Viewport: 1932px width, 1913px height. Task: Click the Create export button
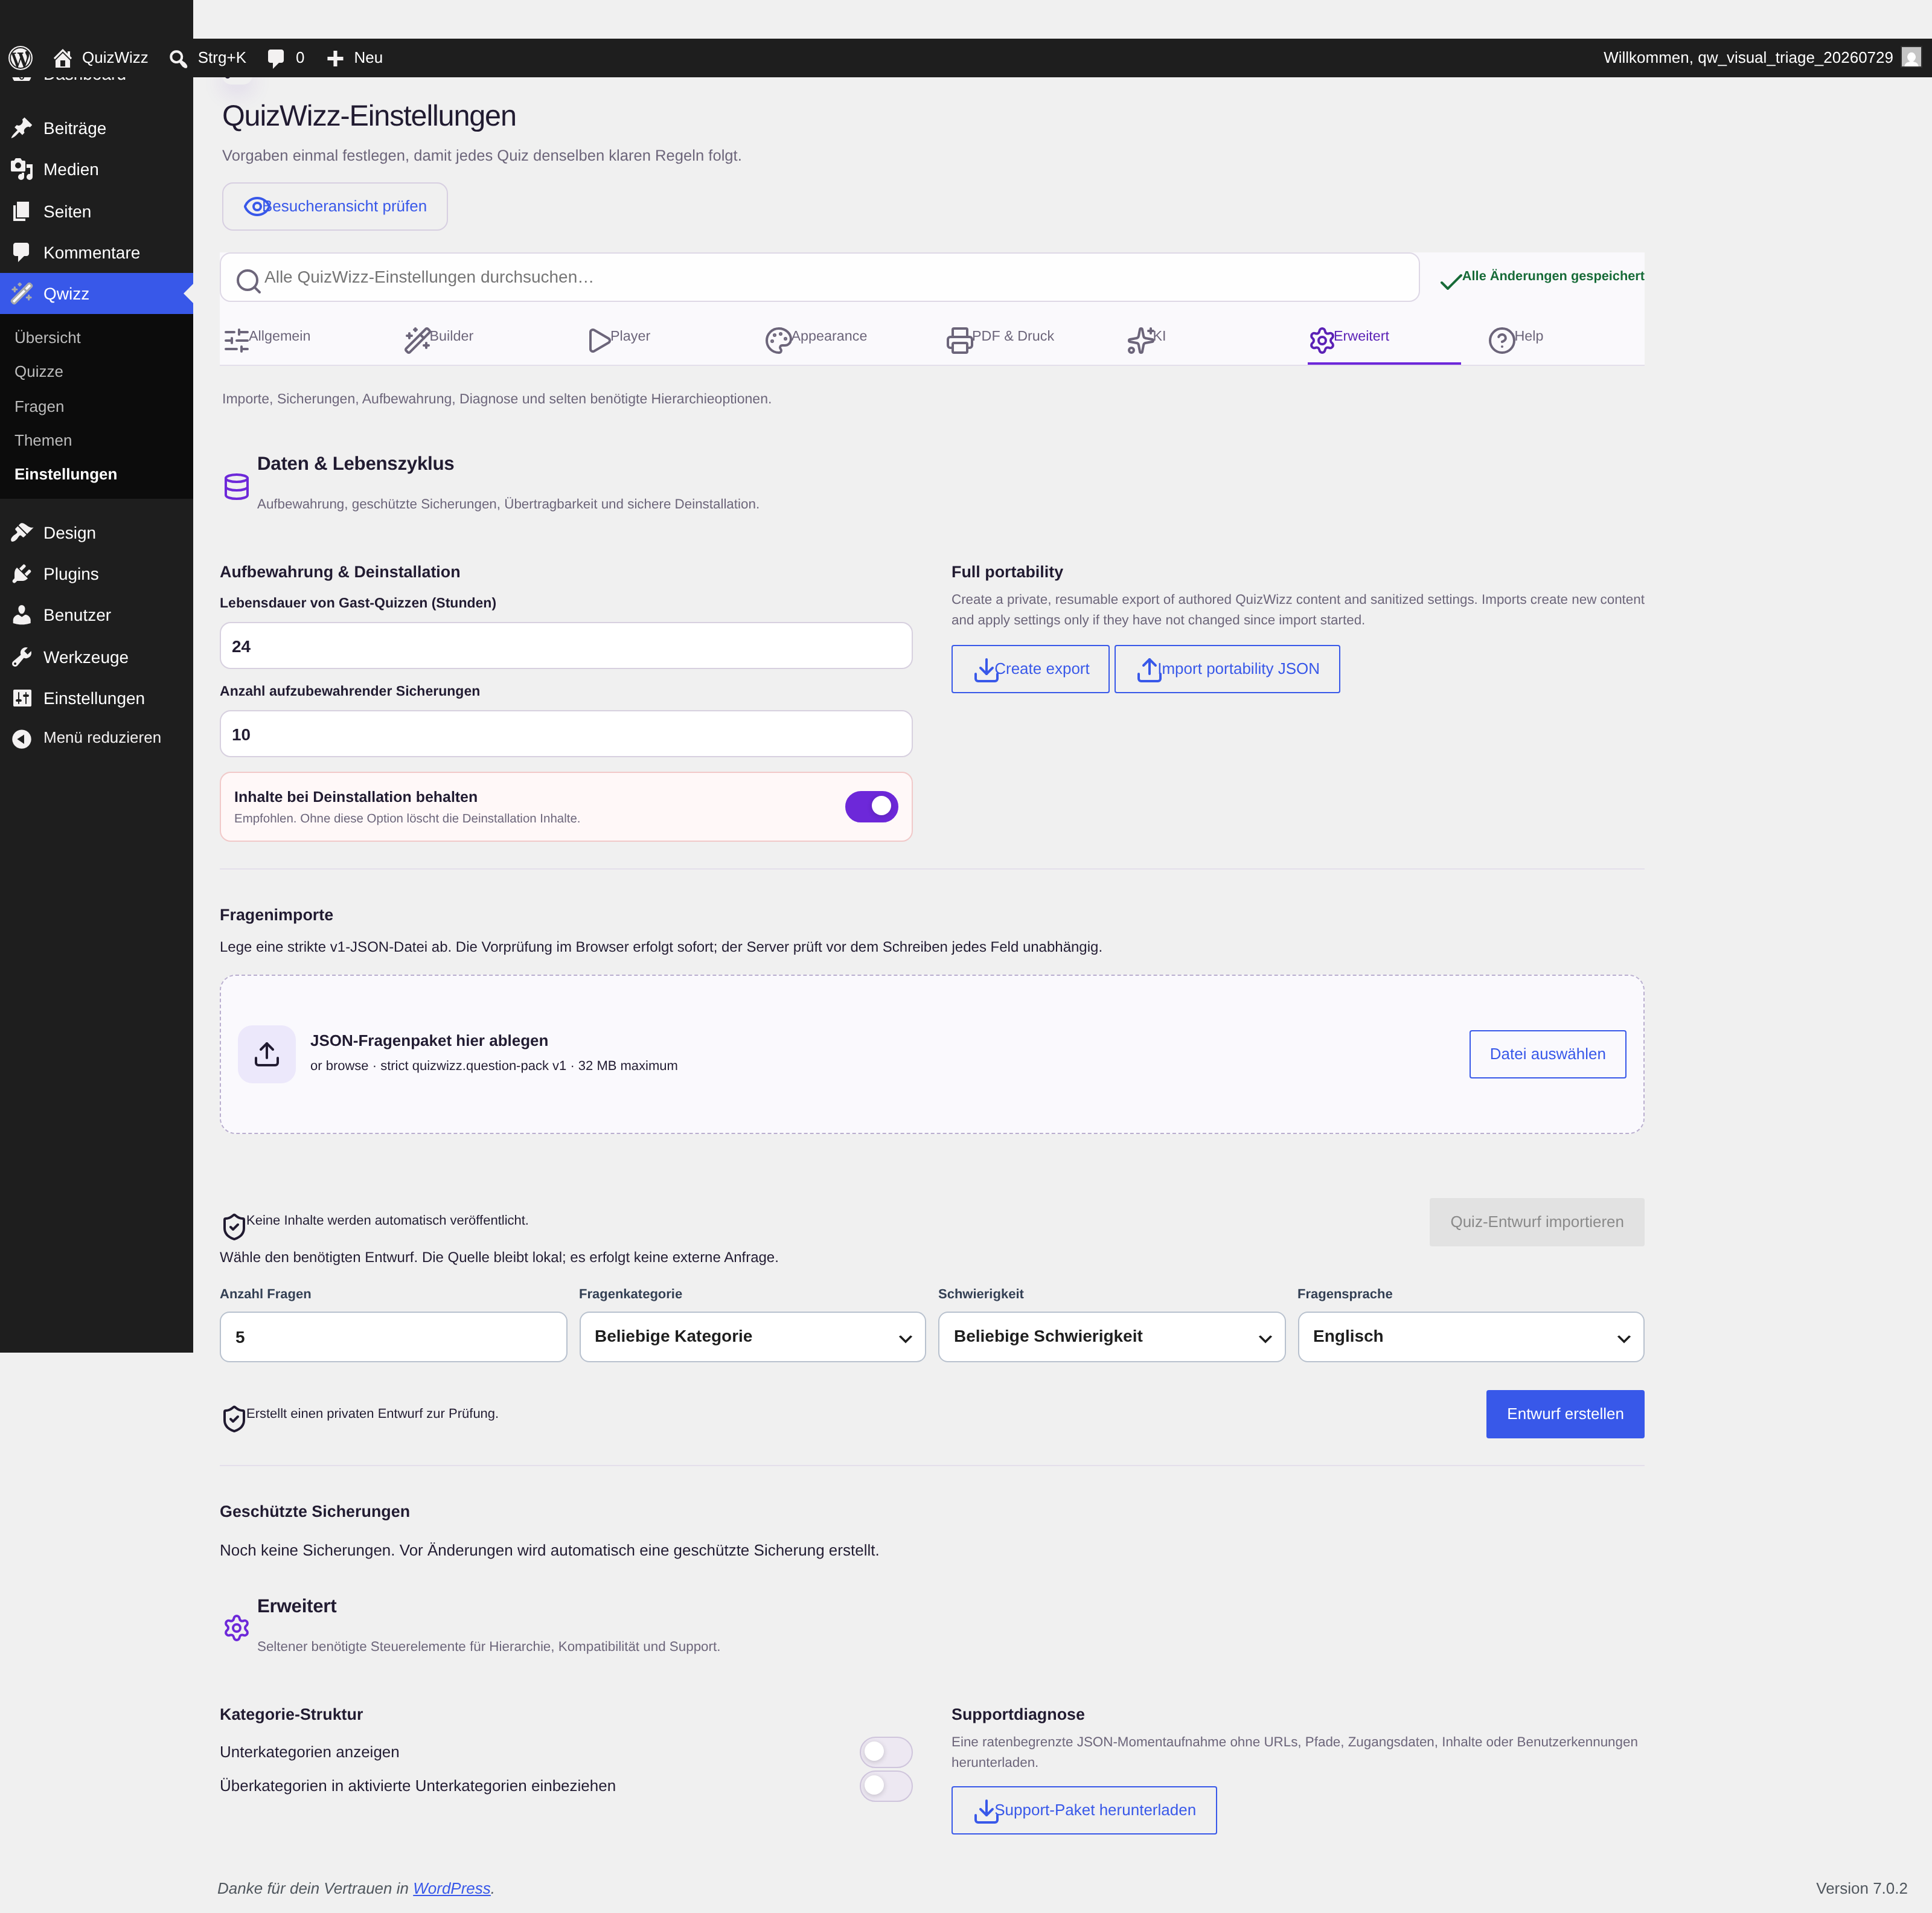[1030, 669]
